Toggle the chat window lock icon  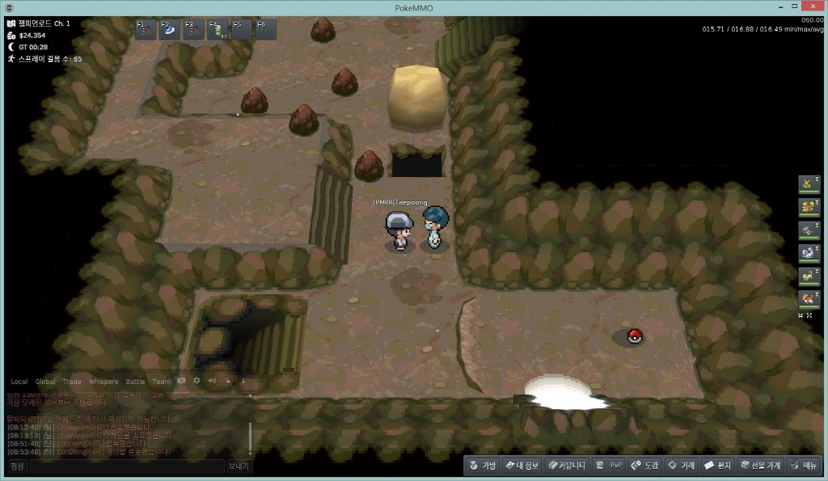click(x=228, y=381)
